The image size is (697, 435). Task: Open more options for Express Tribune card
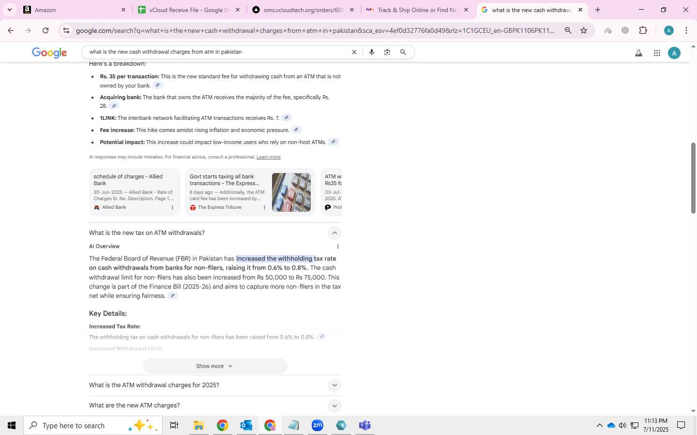(x=264, y=207)
